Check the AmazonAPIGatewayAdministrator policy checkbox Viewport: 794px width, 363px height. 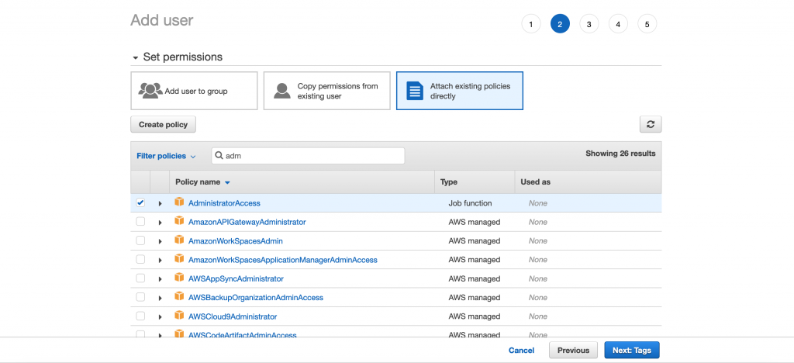(140, 222)
